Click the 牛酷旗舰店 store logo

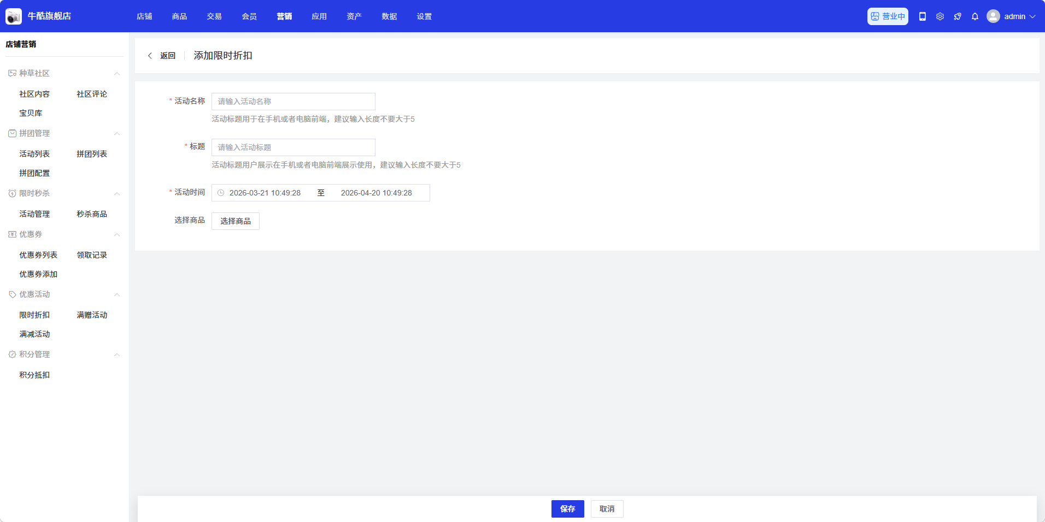14,16
